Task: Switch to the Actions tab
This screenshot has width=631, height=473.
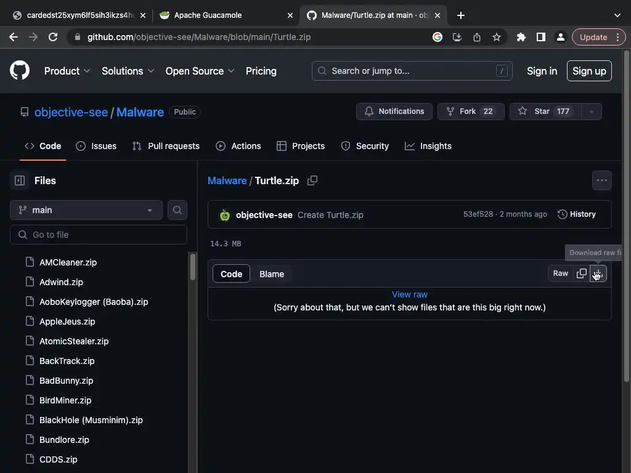Action: 238,146
